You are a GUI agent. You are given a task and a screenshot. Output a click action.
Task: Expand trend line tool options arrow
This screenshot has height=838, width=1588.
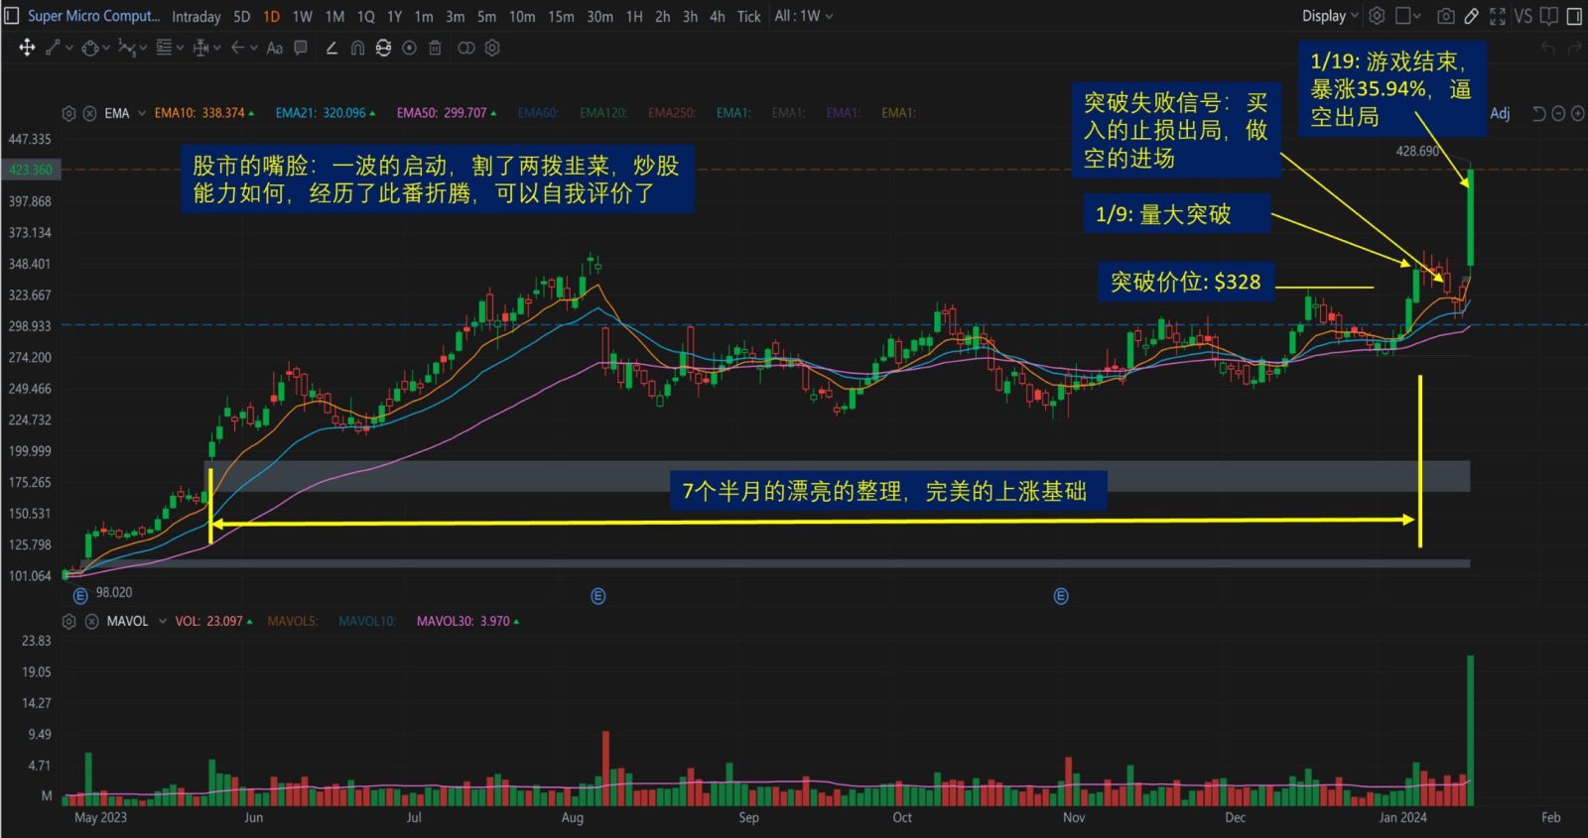point(69,48)
